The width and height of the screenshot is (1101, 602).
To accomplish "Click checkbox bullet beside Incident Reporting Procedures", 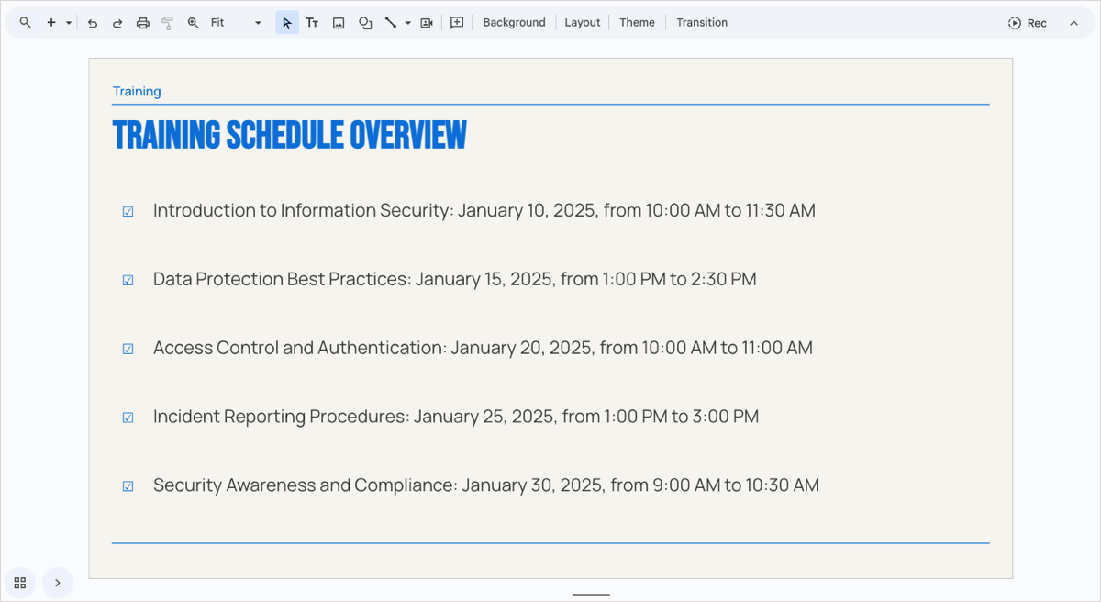I will (x=128, y=418).
